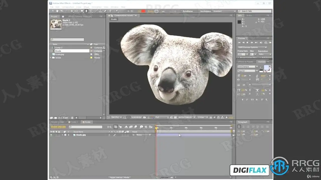Choose the Horizontal Type tool

[x=91, y=11]
